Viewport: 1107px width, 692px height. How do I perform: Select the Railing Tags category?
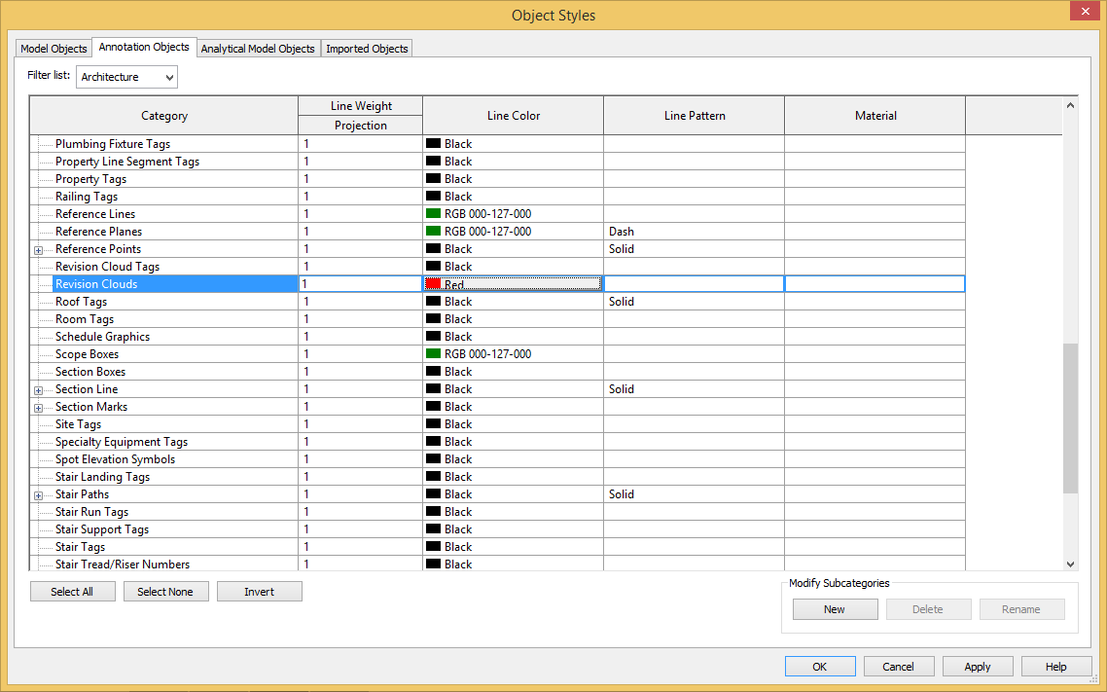tap(87, 197)
